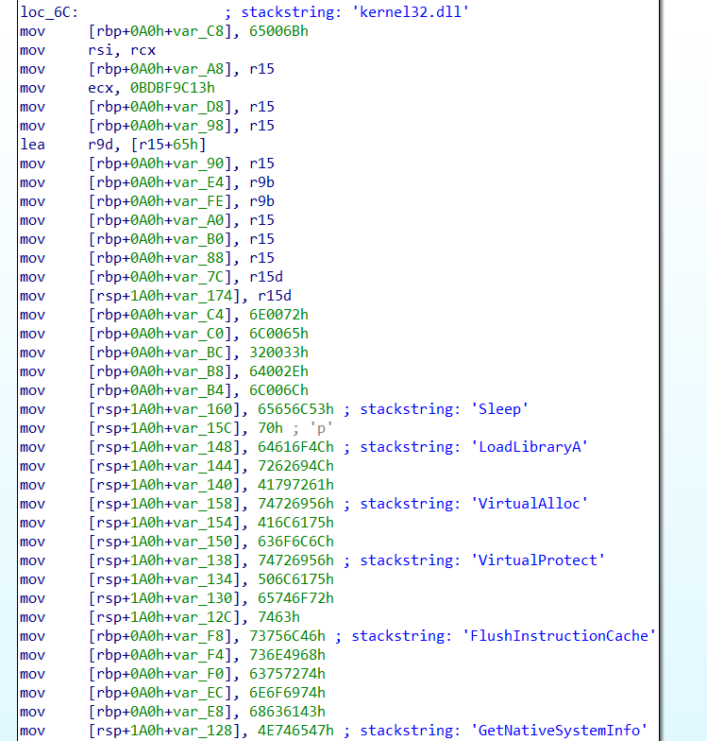This screenshot has height=741, width=707.
Task: Click the var_FE operand
Action: [x=198, y=200]
